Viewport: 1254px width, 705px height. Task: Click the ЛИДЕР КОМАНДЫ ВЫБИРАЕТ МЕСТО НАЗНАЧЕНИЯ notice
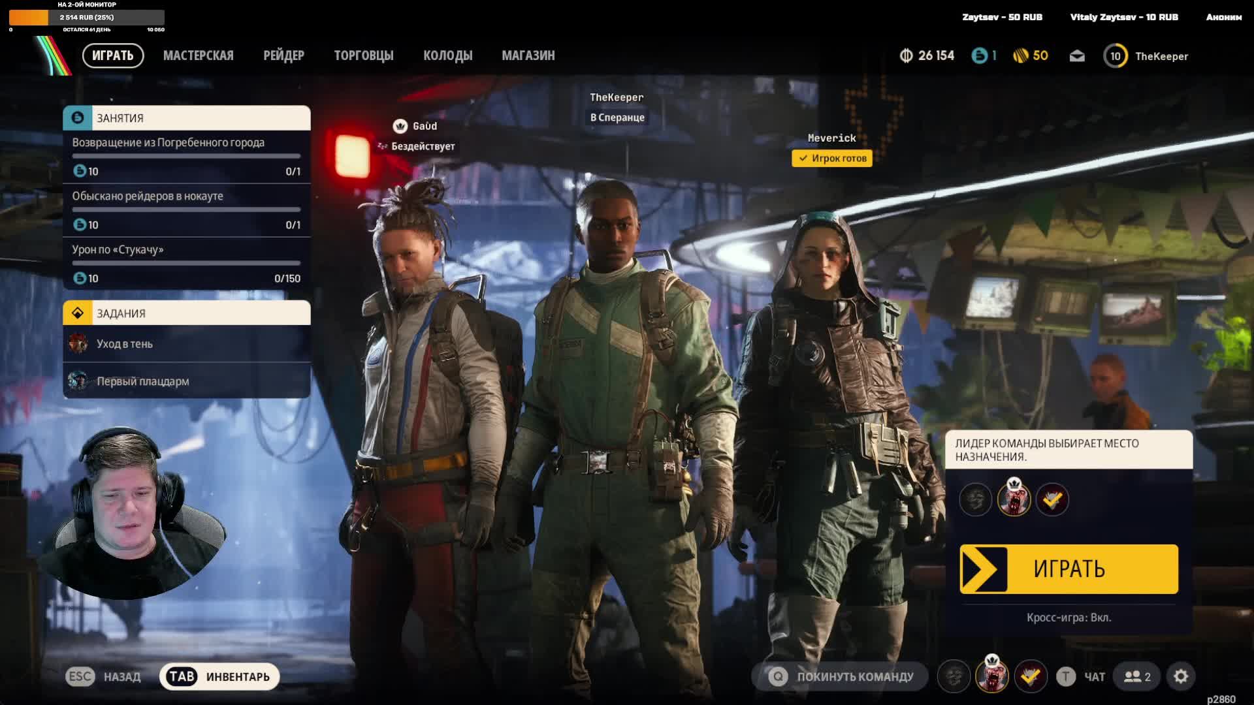point(1069,450)
